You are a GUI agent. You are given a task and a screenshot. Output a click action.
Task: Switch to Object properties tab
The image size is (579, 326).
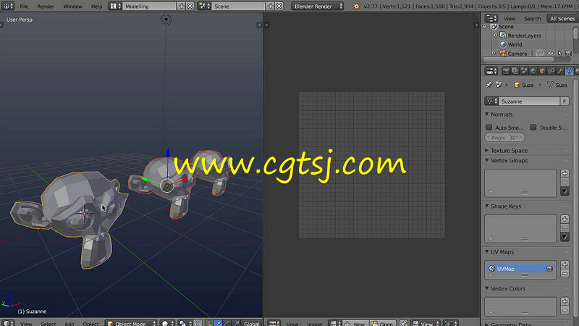point(542,70)
